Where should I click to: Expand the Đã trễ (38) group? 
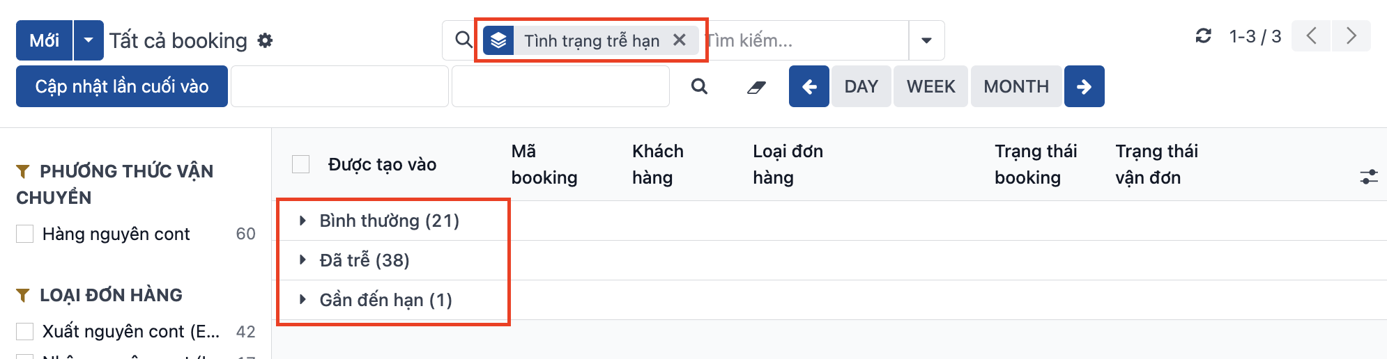pyautogui.click(x=364, y=260)
